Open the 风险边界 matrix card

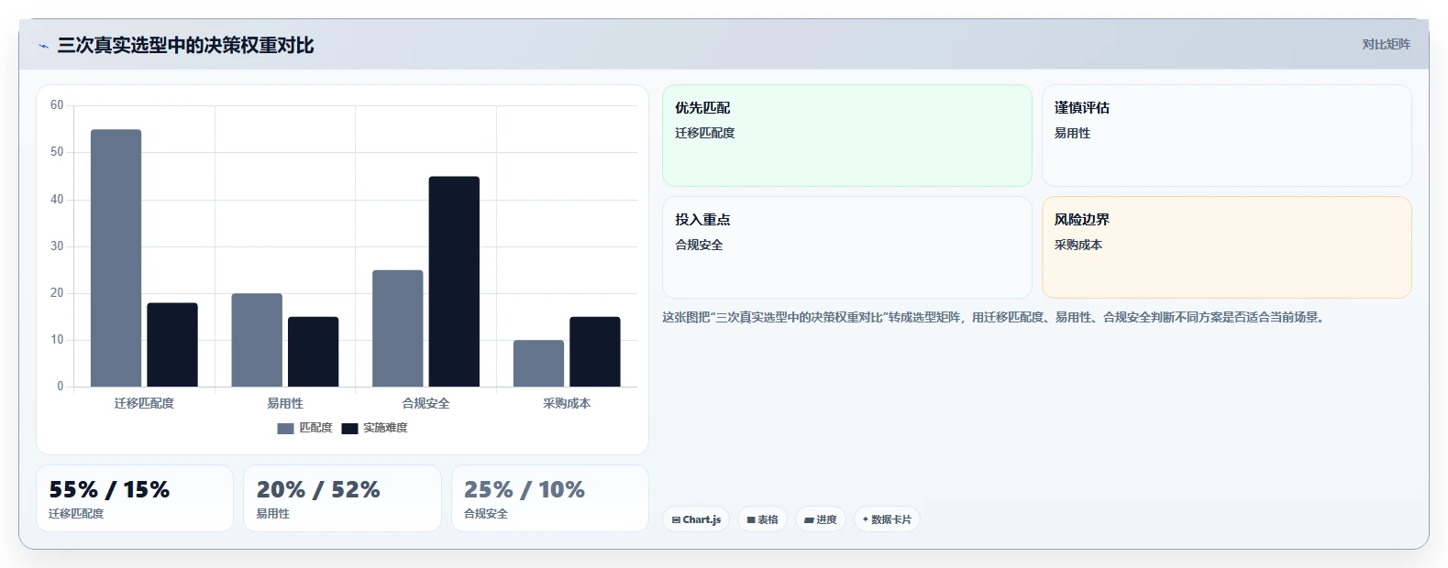[1227, 247]
